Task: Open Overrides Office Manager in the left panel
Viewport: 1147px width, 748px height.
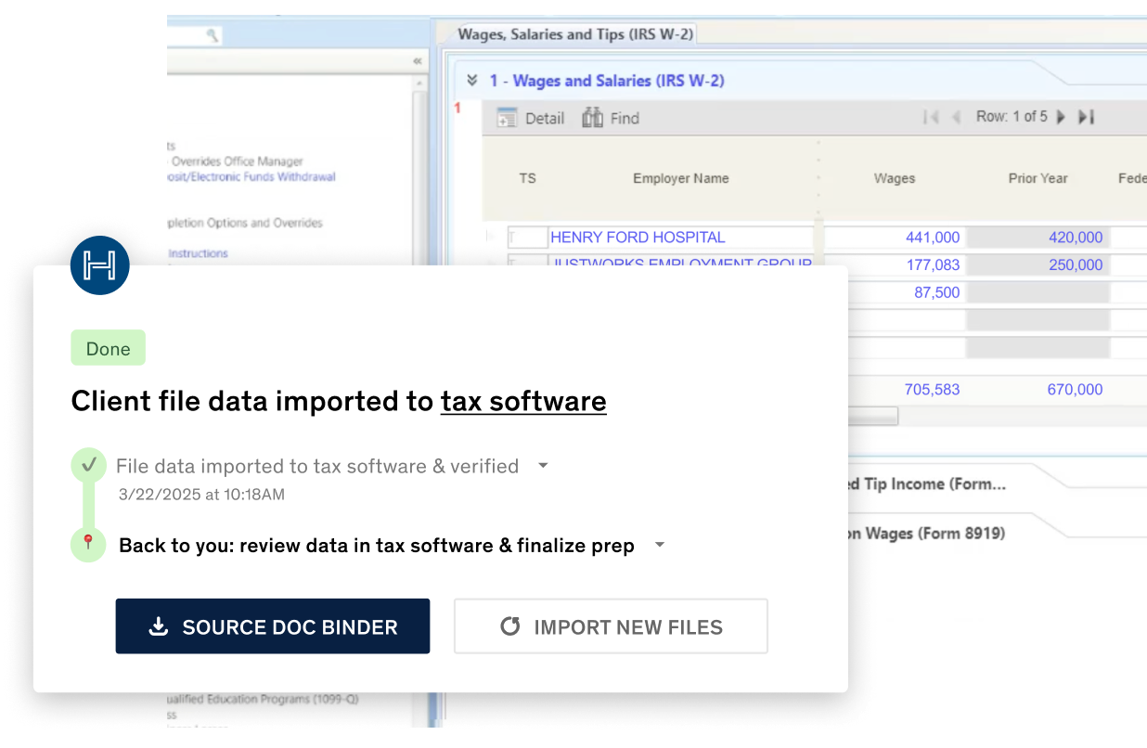Action: pos(238,161)
